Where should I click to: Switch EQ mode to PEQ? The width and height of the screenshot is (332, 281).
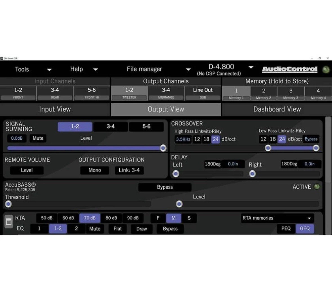coord(286,229)
